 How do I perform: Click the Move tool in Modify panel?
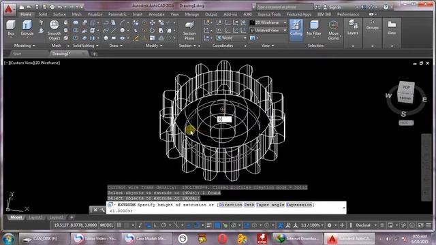152,22
